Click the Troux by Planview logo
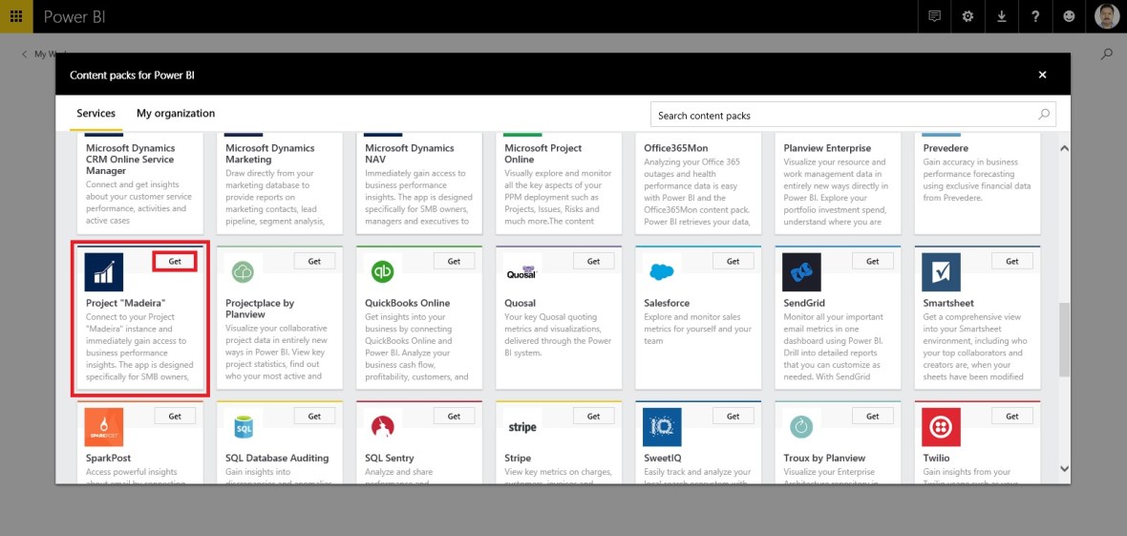This screenshot has width=1127, height=536. (x=801, y=427)
